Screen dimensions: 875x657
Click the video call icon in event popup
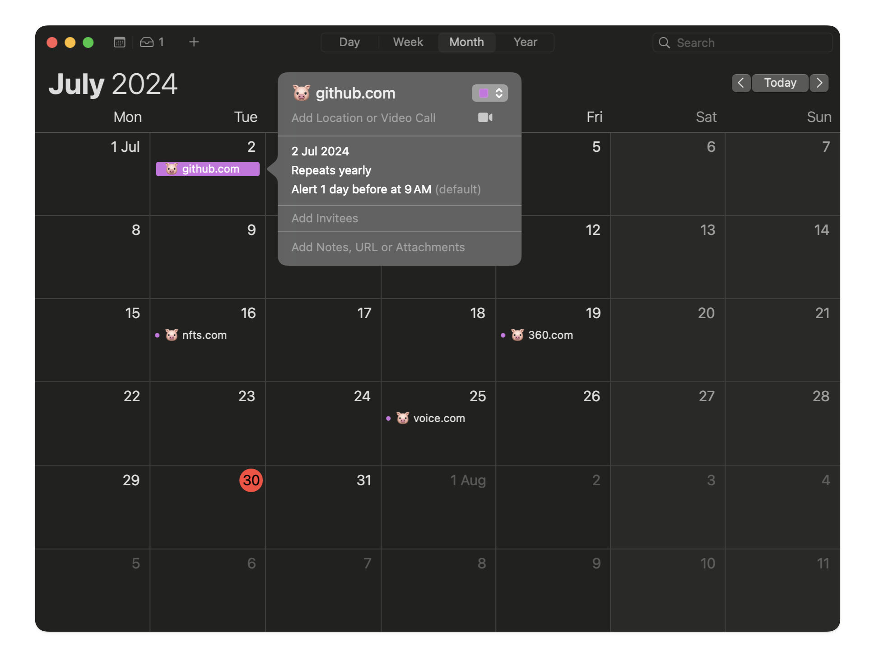tap(485, 117)
